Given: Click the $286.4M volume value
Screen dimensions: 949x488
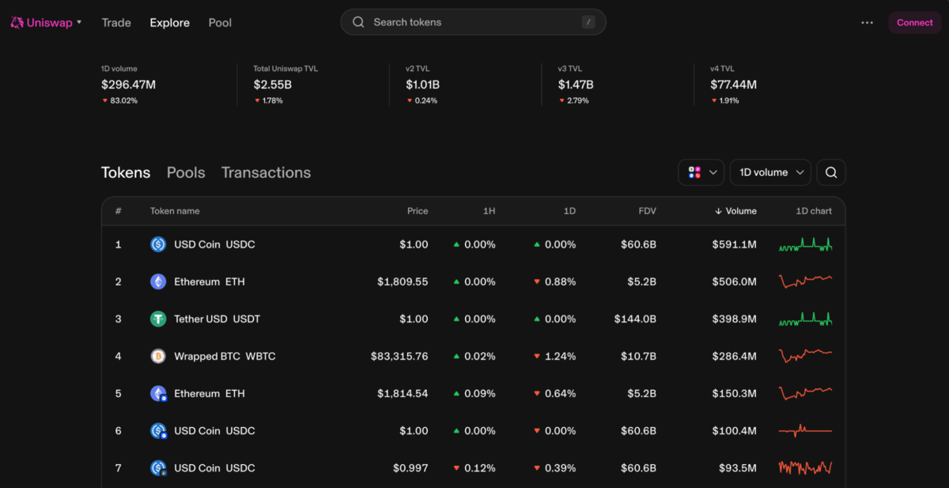Looking at the screenshot, I should [x=734, y=356].
